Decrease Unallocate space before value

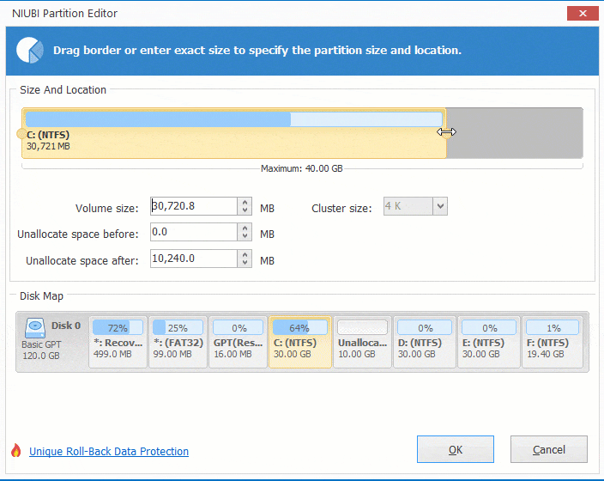(x=245, y=236)
